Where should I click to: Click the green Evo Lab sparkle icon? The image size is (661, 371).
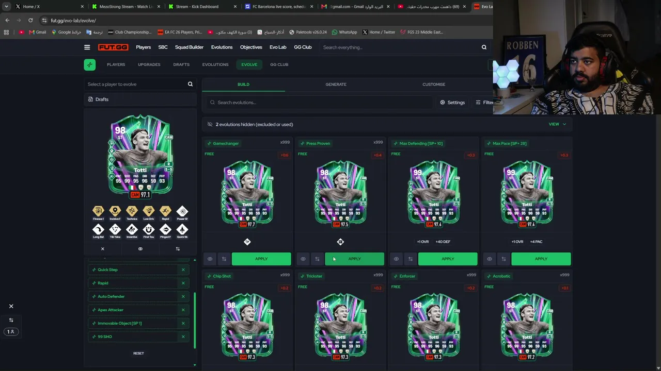(x=90, y=64)
